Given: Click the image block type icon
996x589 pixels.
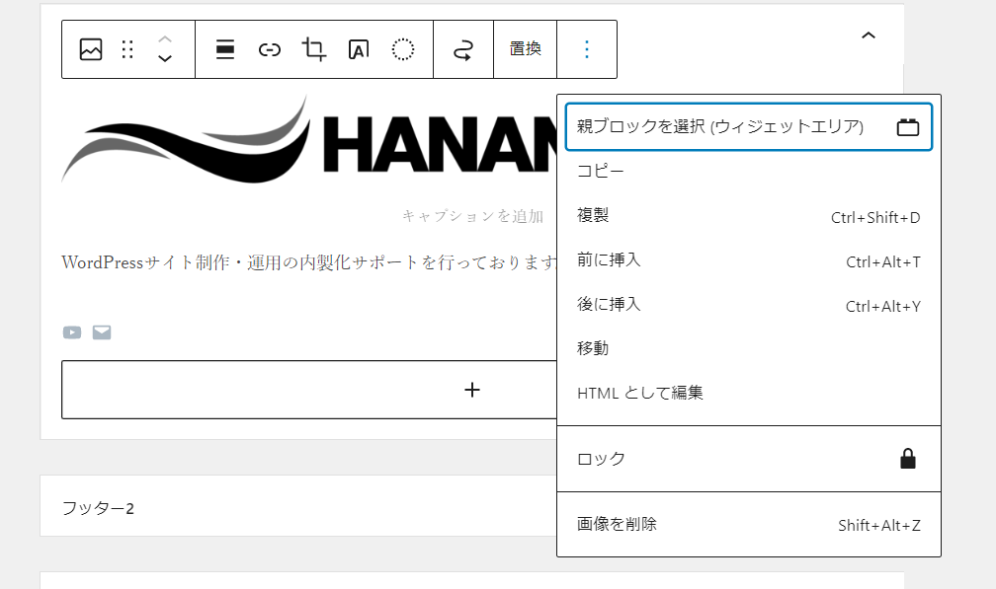Looking at the screenshot, I should [91, 49].
